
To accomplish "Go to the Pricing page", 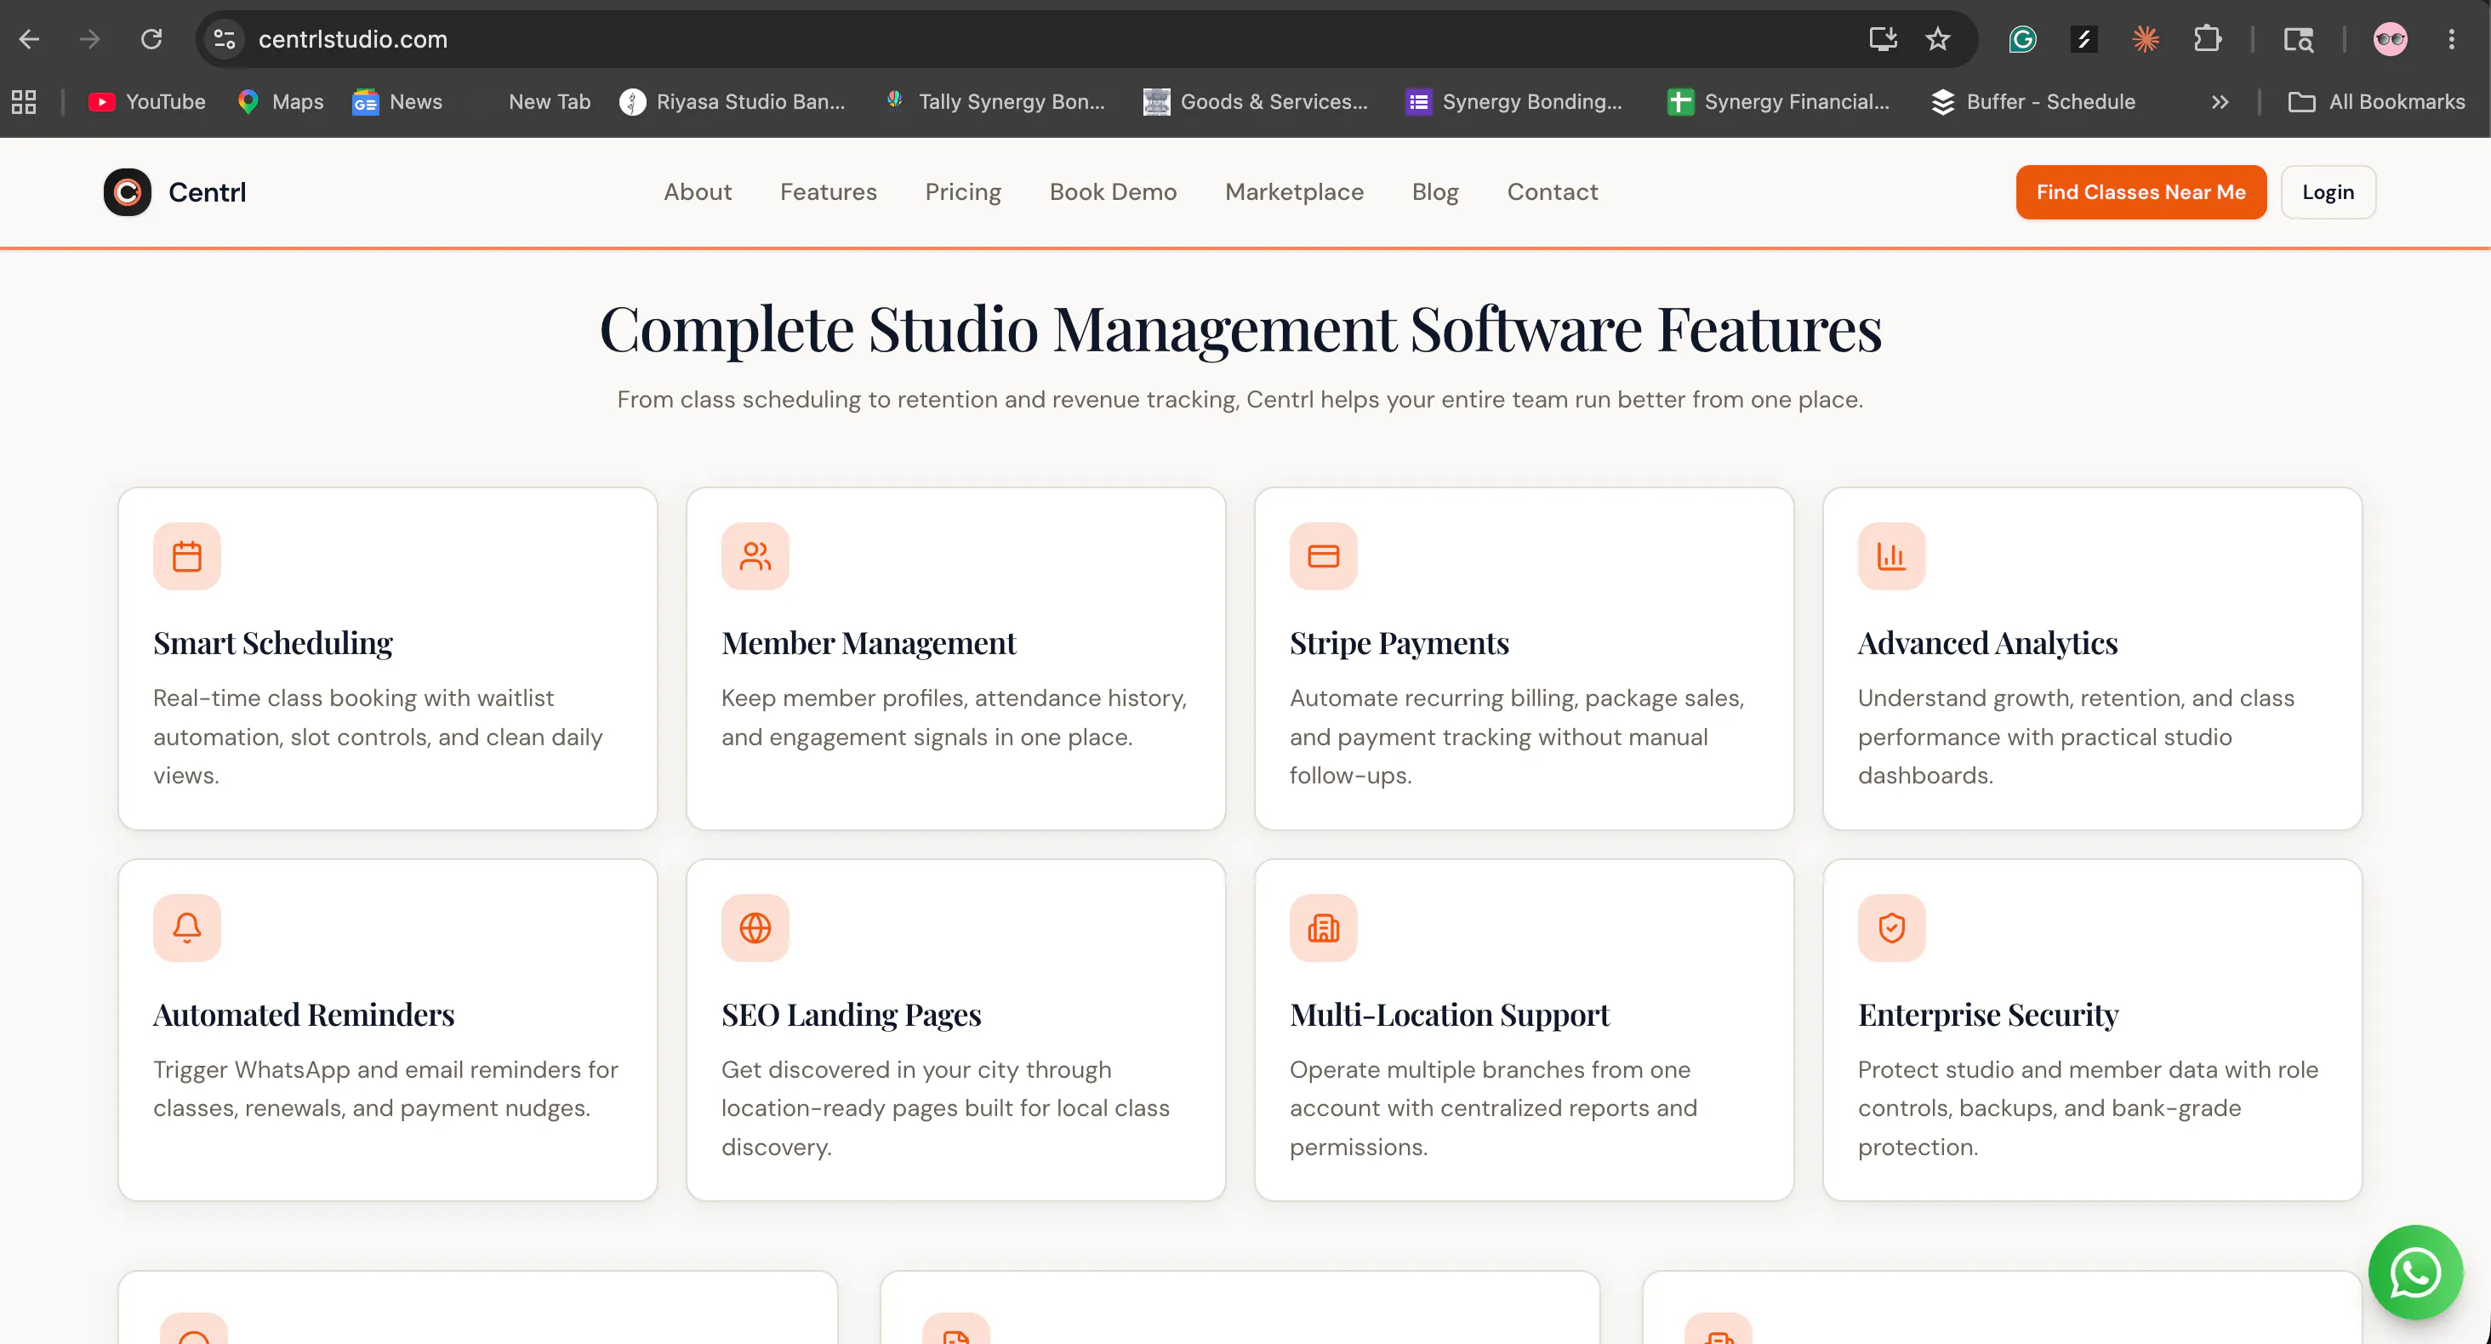I will click(962, 191).
